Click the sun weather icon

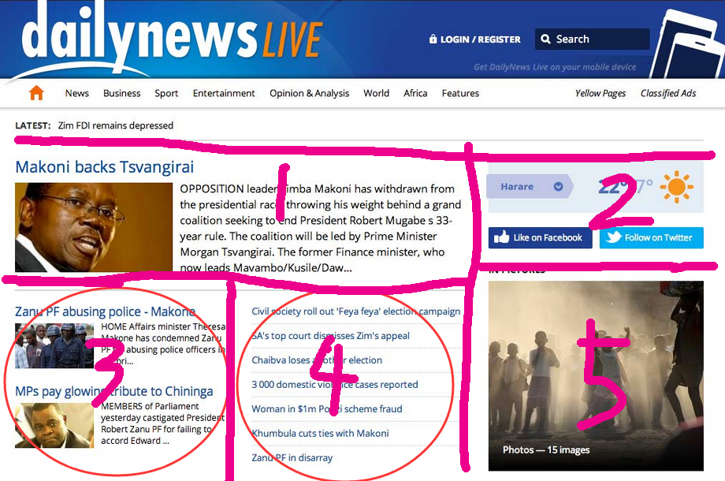click(x=676, y=187)
